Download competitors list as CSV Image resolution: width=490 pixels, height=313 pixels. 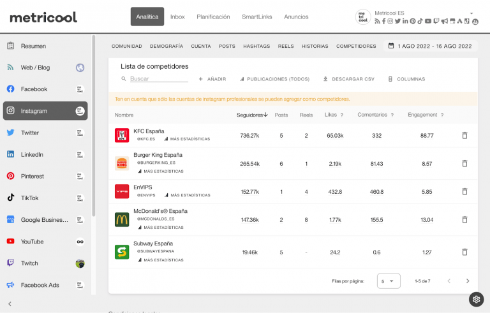[348, 79]
